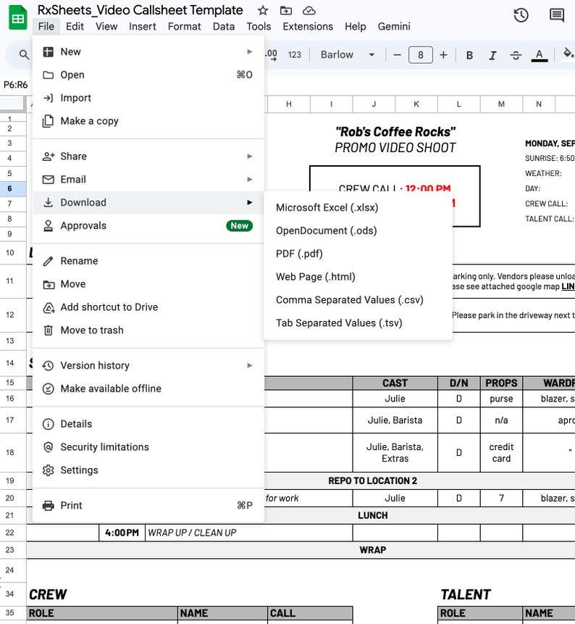Toggle italic formatting
The width and height of the screenshot is (575, 624).
[492, 55]
